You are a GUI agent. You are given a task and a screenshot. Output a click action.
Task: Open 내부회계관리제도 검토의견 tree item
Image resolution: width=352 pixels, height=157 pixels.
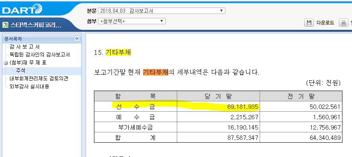39,79
